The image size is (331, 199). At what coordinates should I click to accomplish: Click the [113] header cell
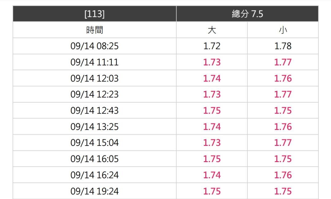[x=94, y=14]
